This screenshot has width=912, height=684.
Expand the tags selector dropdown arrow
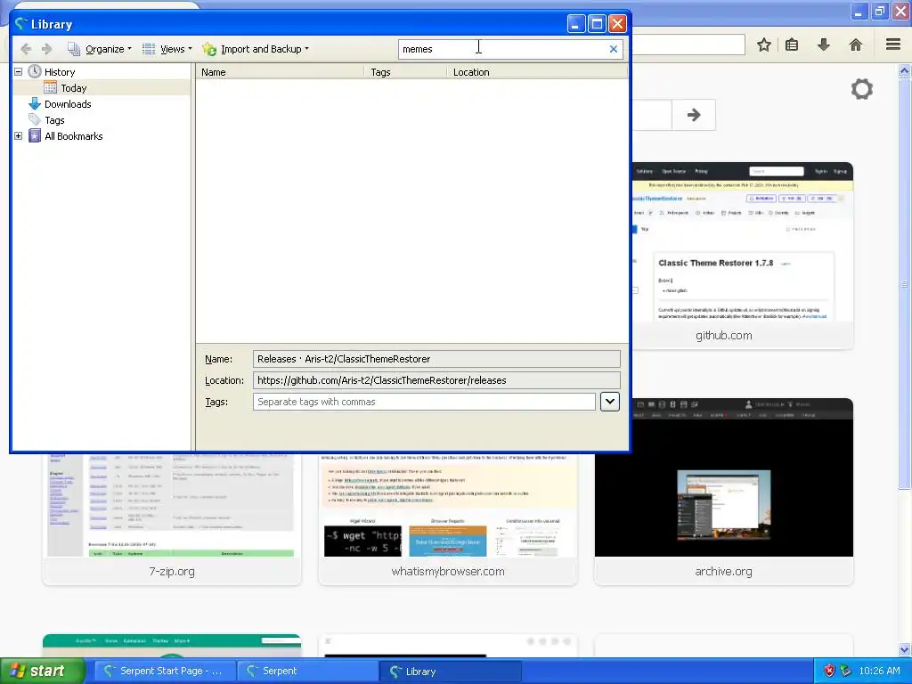(x=609, y=402)
